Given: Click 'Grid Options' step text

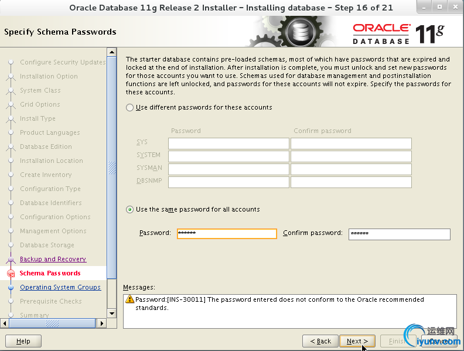Looking at the screenshot, I should (x=40, y=104).
